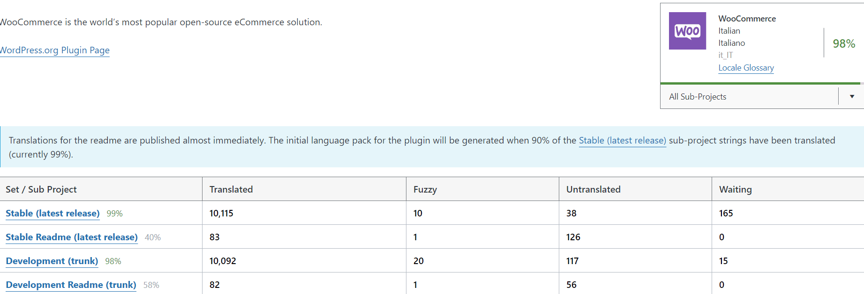Click the Waiting column header
864x294 pixels.
[735, 189]
